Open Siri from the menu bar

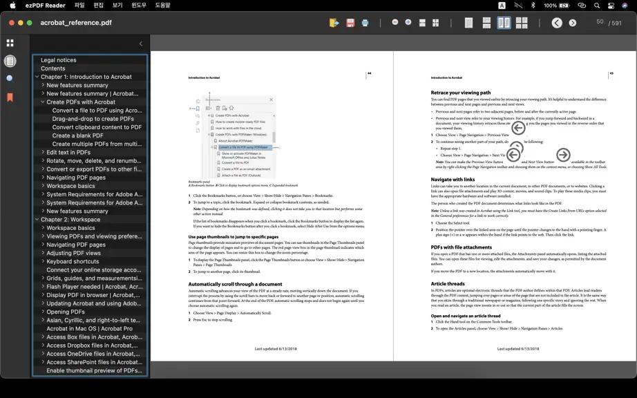625,6
